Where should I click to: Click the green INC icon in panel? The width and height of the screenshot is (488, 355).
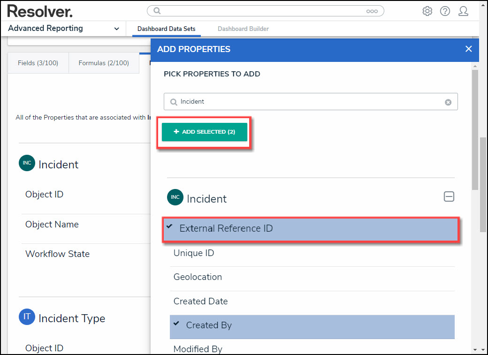(175, 197)
